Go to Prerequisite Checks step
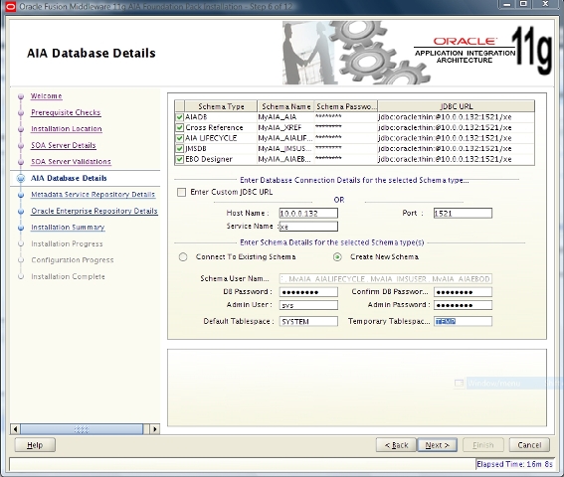 click(x=66, y=112)
